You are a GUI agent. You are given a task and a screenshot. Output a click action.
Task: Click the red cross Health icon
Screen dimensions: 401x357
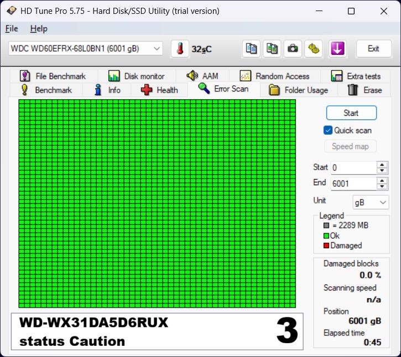coord(147,90)
